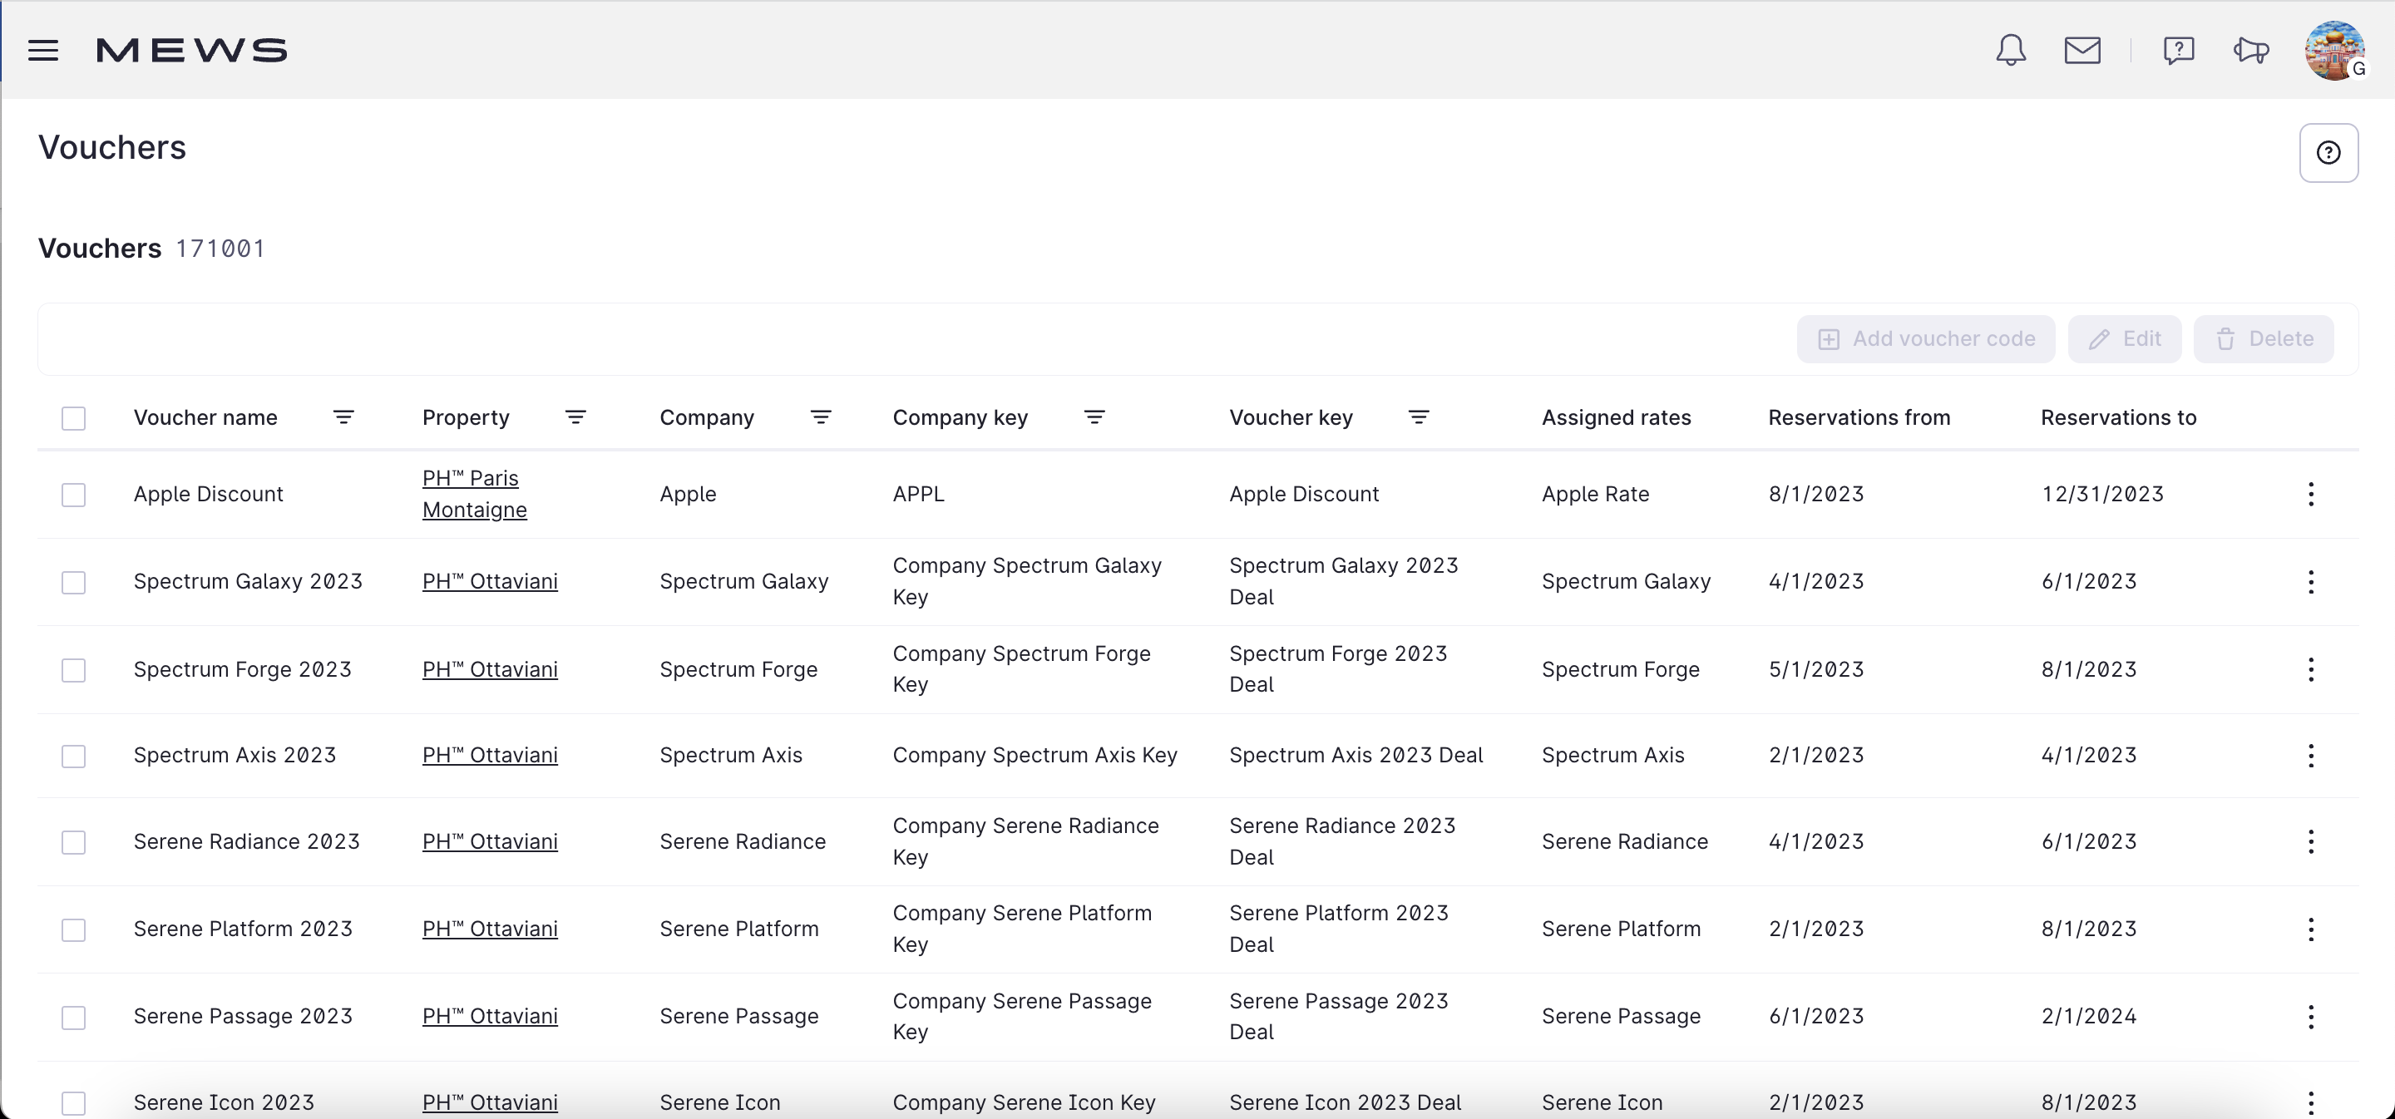Open row actions for Apple Discount
2395x1119 pixels.
tap(2311, 495)
